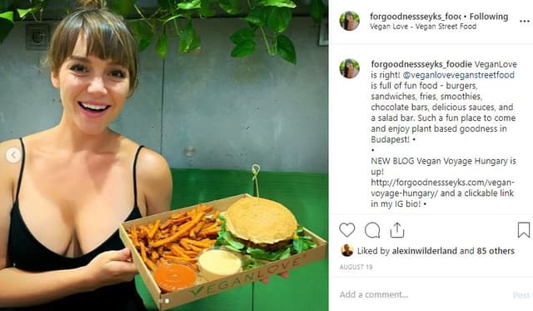The width and height of the screenshot is (533, 311).
Task: Click the Post comment button
Action: (522, 295)
